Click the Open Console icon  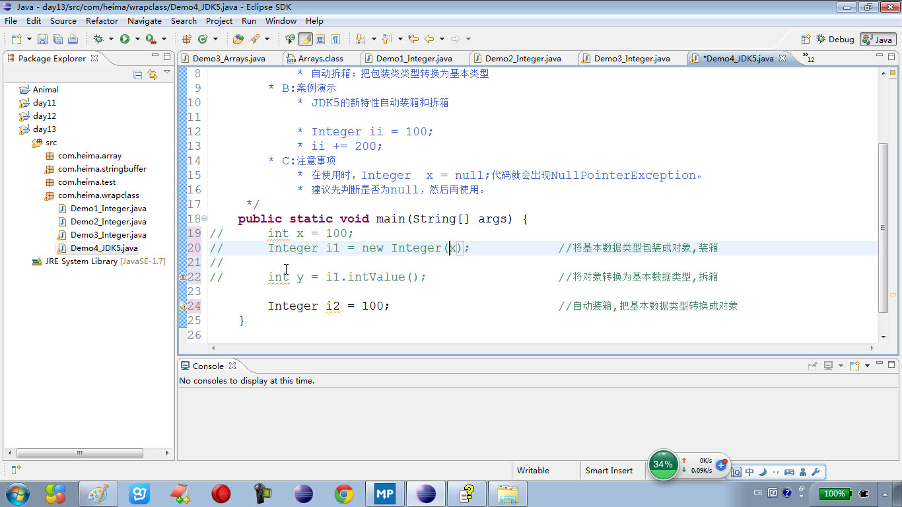pos(854,366)
